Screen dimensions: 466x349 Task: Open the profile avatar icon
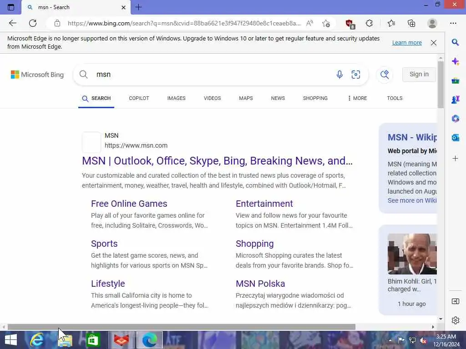coord(432,23)
